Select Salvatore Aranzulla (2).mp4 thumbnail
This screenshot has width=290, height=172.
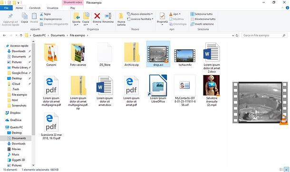pos(212,86)
